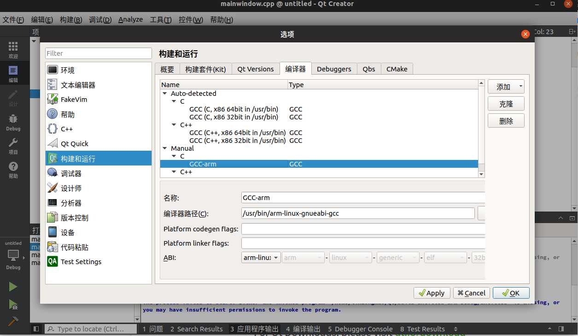
Task: Click the Cancel button
Action: point(472,293)
